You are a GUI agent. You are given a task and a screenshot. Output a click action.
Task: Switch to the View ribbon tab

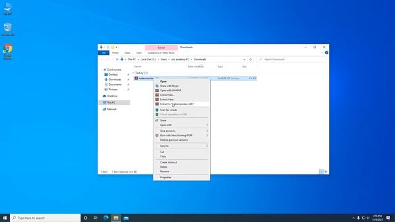[139, 53]
